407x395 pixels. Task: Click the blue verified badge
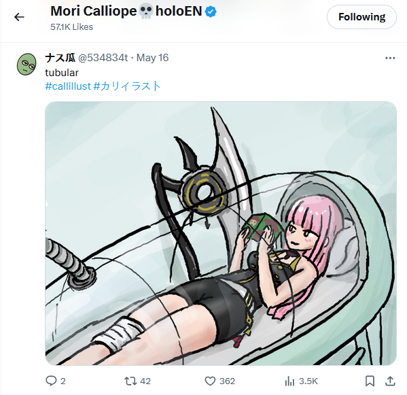point(211,12)
